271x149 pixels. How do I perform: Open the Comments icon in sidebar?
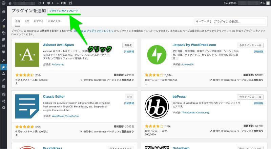tap(4, 52)
